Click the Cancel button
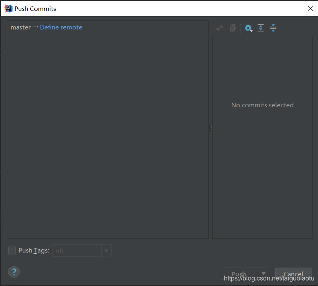This screenshot has width=318, height=286. tap(293, 274)
